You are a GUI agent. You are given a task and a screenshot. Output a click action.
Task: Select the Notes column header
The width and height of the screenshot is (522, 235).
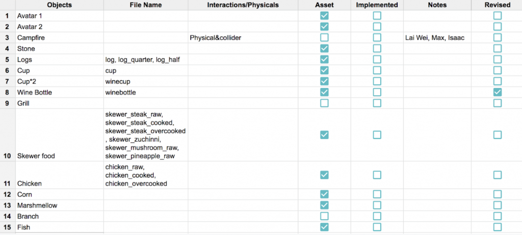point(437,5)
